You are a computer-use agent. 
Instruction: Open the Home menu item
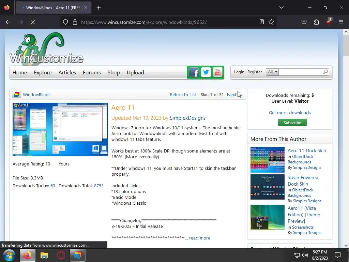(20, 72)
